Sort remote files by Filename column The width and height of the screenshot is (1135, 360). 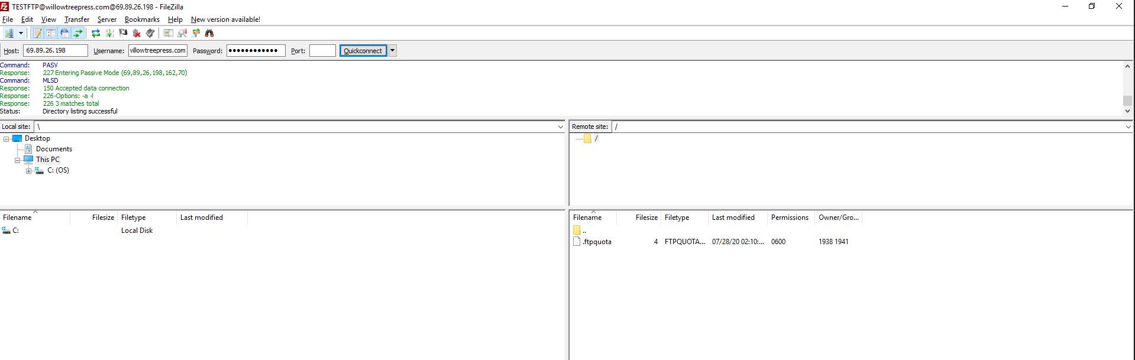[x=593, y=218]
